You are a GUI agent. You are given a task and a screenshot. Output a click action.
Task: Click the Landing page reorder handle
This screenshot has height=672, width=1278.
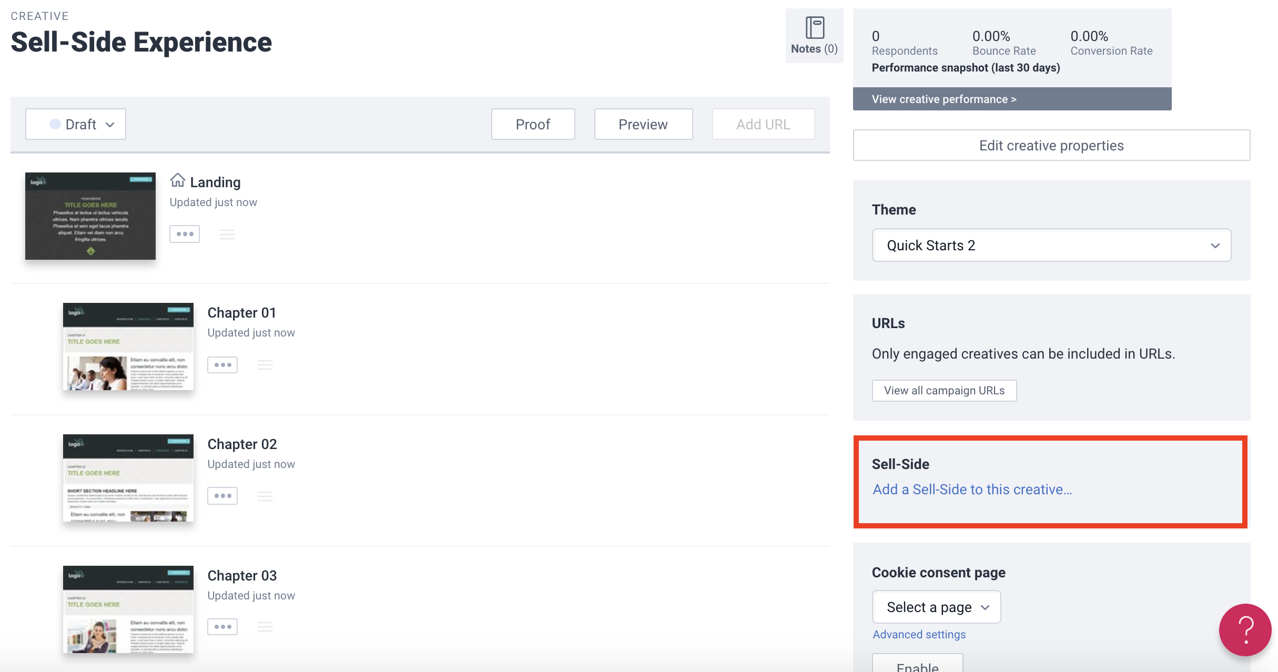coord(227,235)
